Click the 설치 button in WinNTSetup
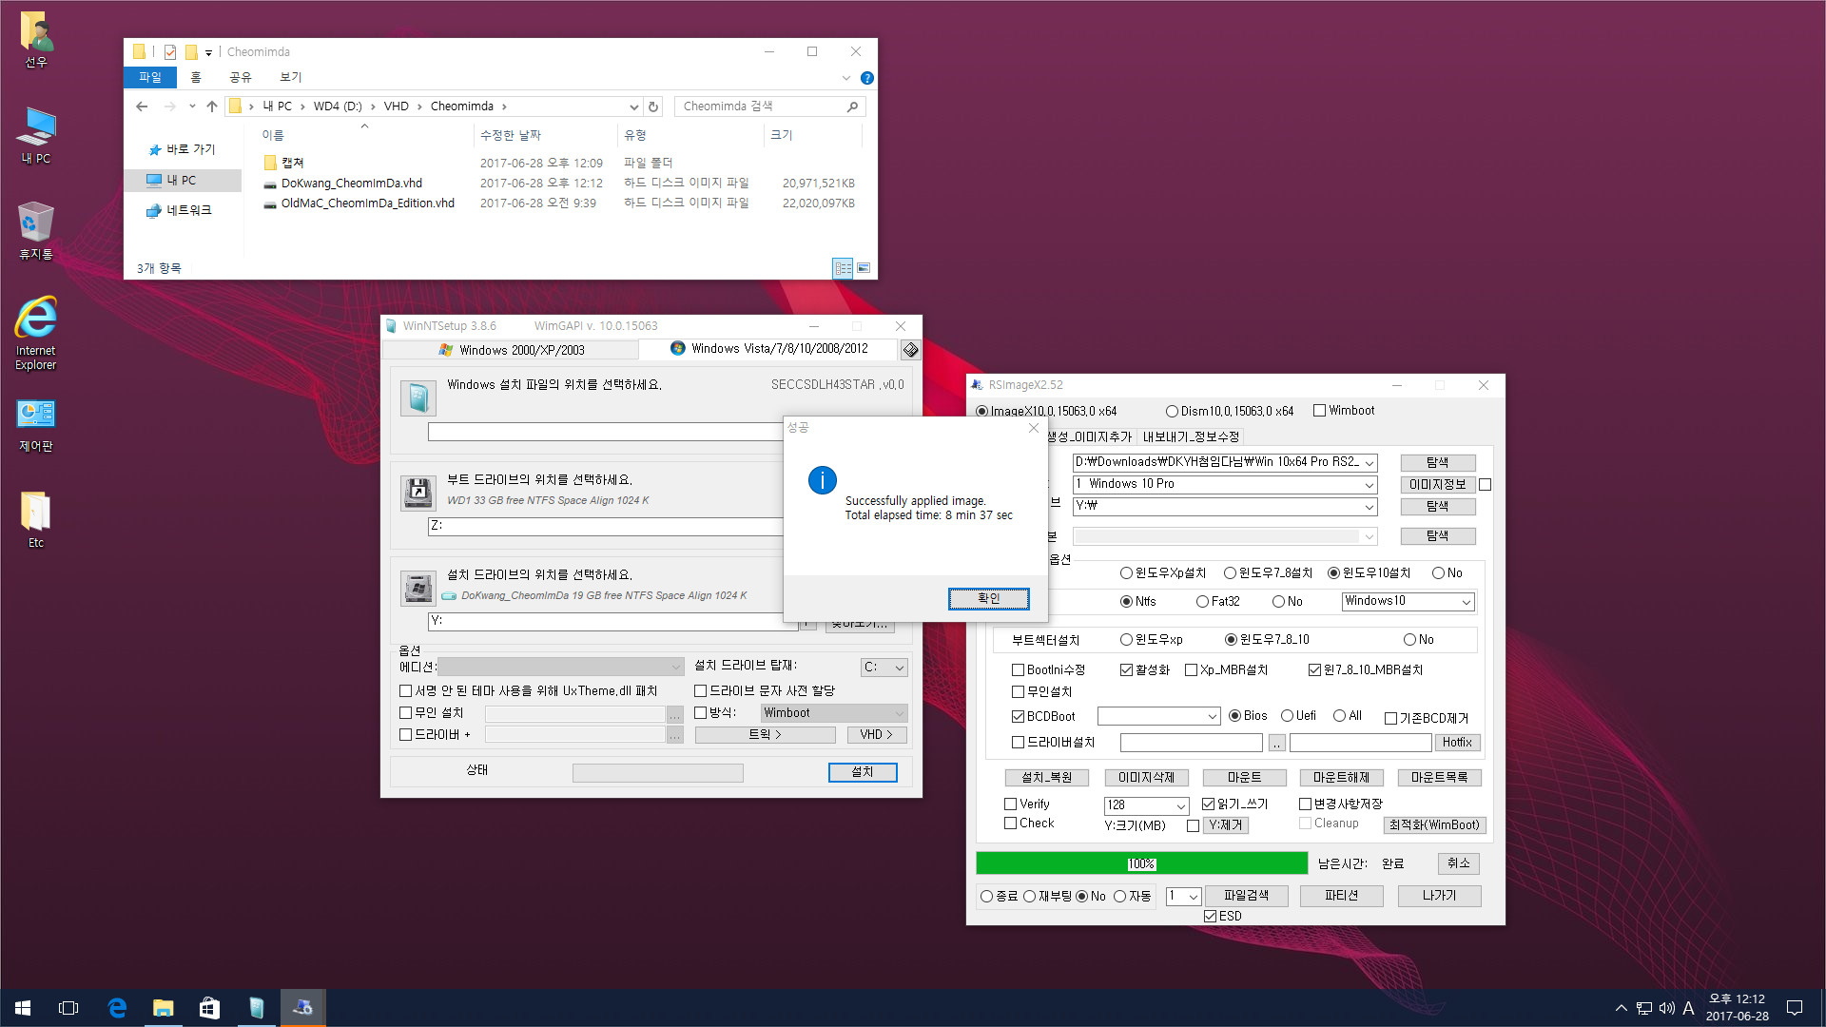 [x=862, y=772]
